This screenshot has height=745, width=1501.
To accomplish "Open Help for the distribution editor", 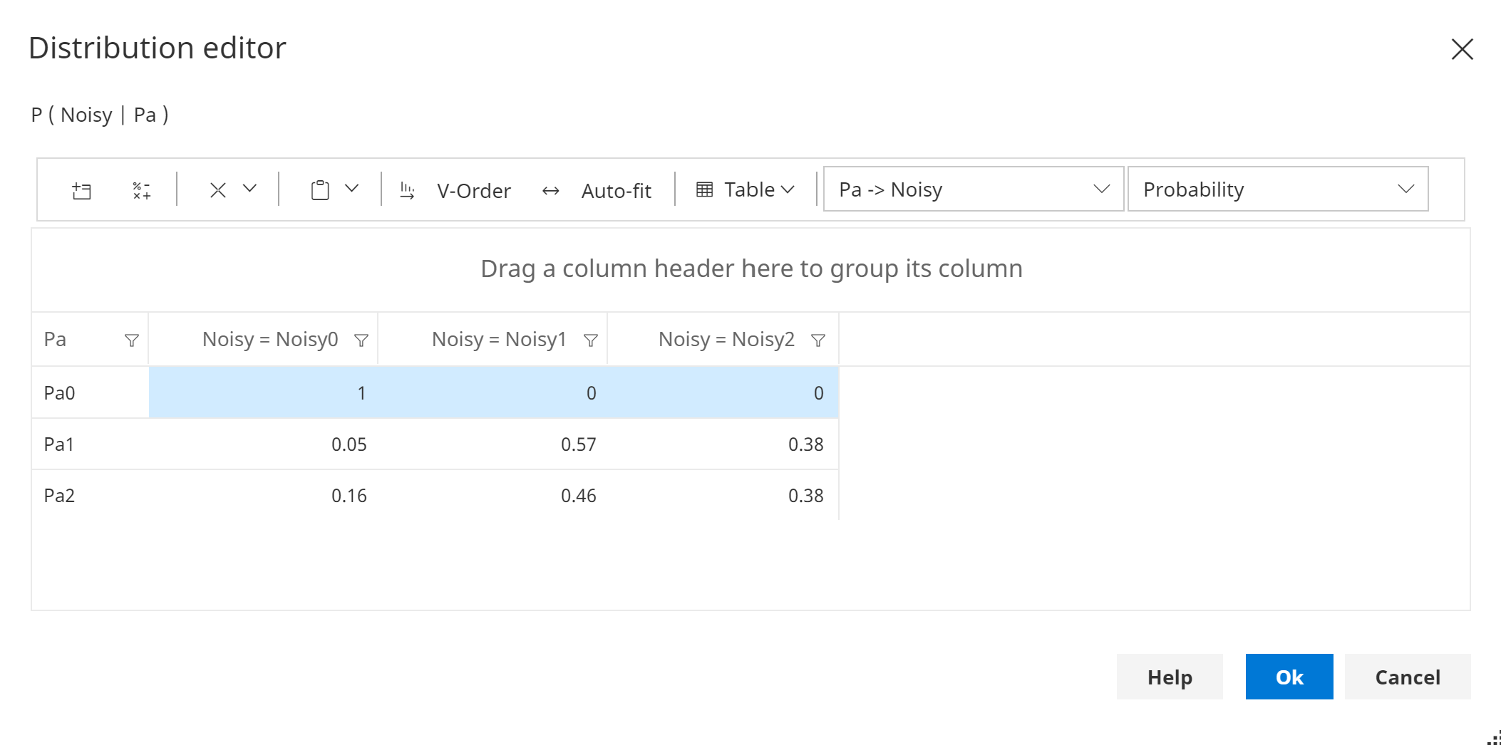I will tap(1169, 677).
